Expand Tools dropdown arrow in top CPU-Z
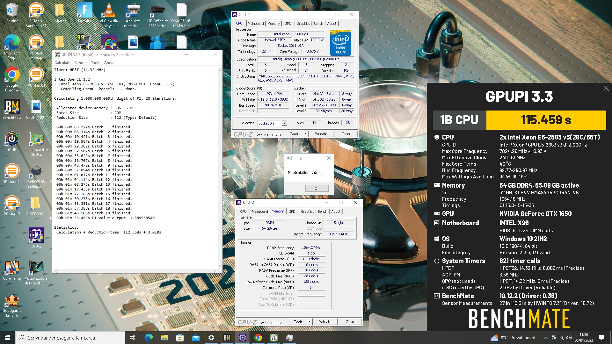 (305, 134)
